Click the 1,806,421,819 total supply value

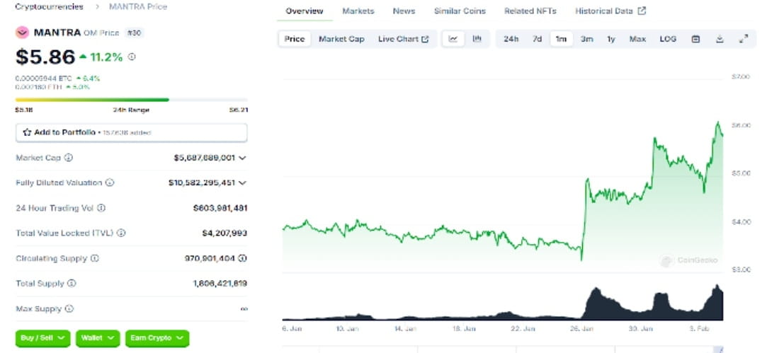220,283
